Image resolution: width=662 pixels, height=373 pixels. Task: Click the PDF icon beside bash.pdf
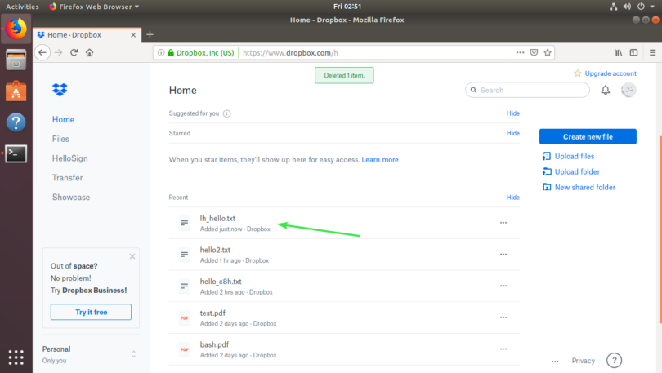coord(185,349)
